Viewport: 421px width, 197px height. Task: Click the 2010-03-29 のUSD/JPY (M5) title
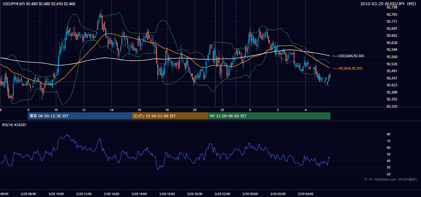[388, 4]
